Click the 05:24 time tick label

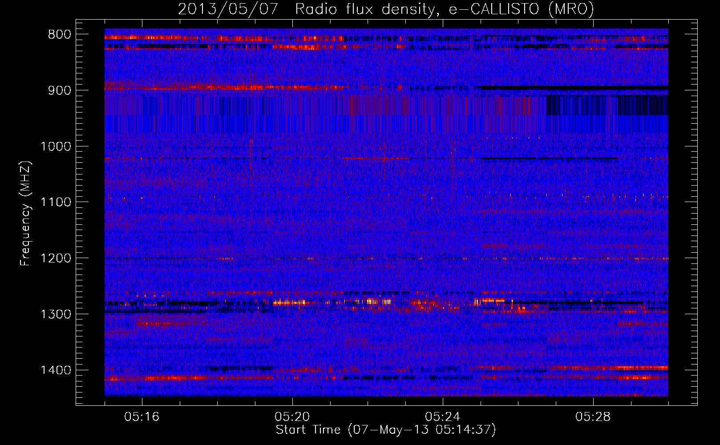(x=443, y=417)
